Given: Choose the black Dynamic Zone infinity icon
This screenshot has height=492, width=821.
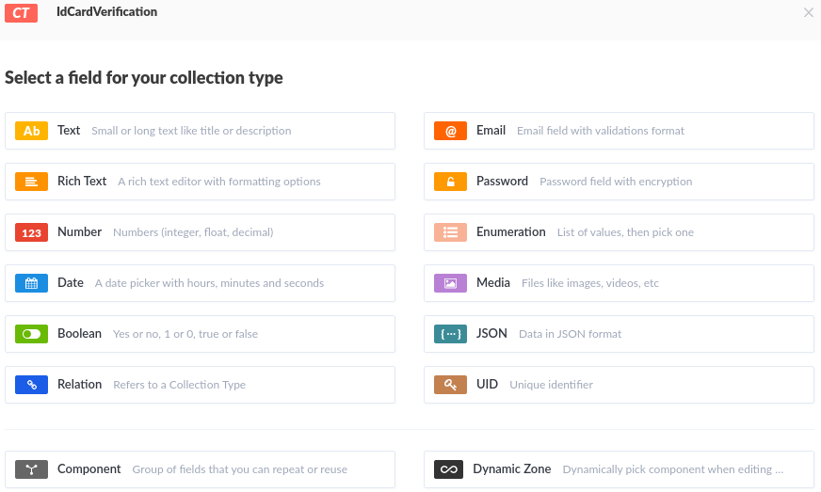Looking at the screenshot, I should (x=448, y=469).
